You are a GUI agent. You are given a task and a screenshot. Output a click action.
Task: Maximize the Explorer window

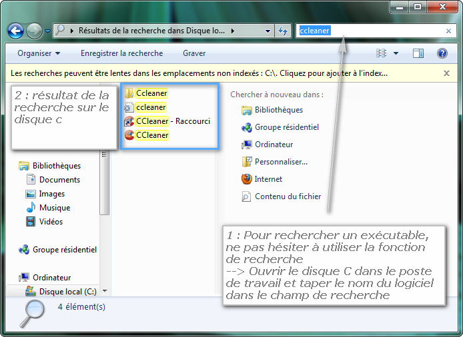click(x=418, y=7)
